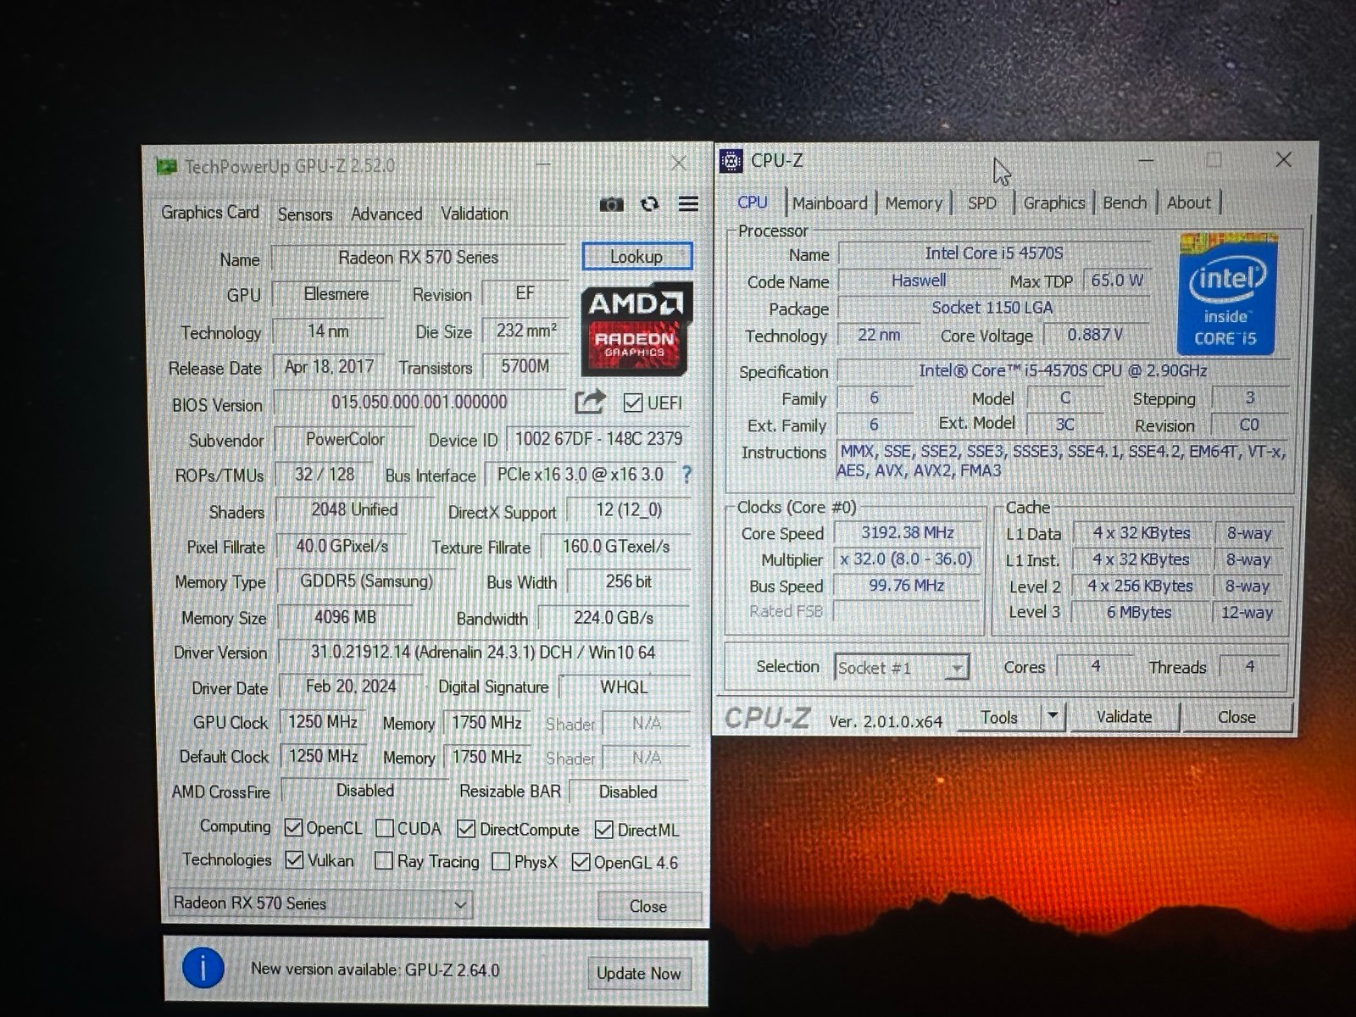The height and width of the screenshot is (1017, 1356).
Task: Click the Socket 1150 LGA package value
Action: tap(992, 308)
